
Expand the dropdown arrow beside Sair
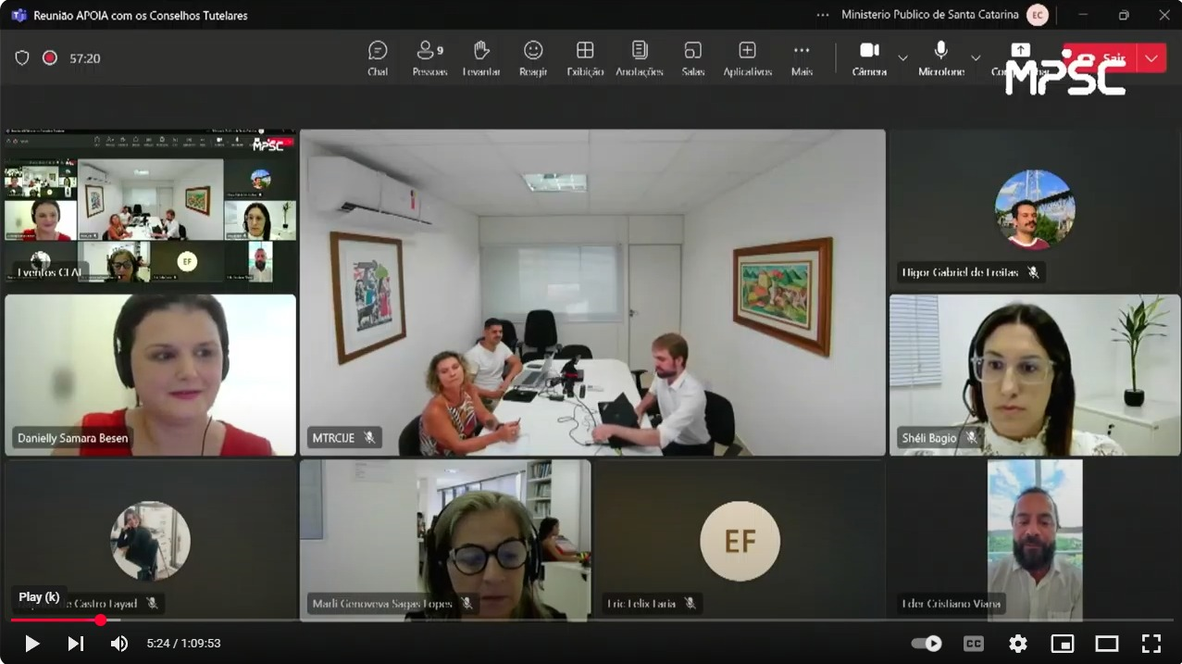[1151, 58]
